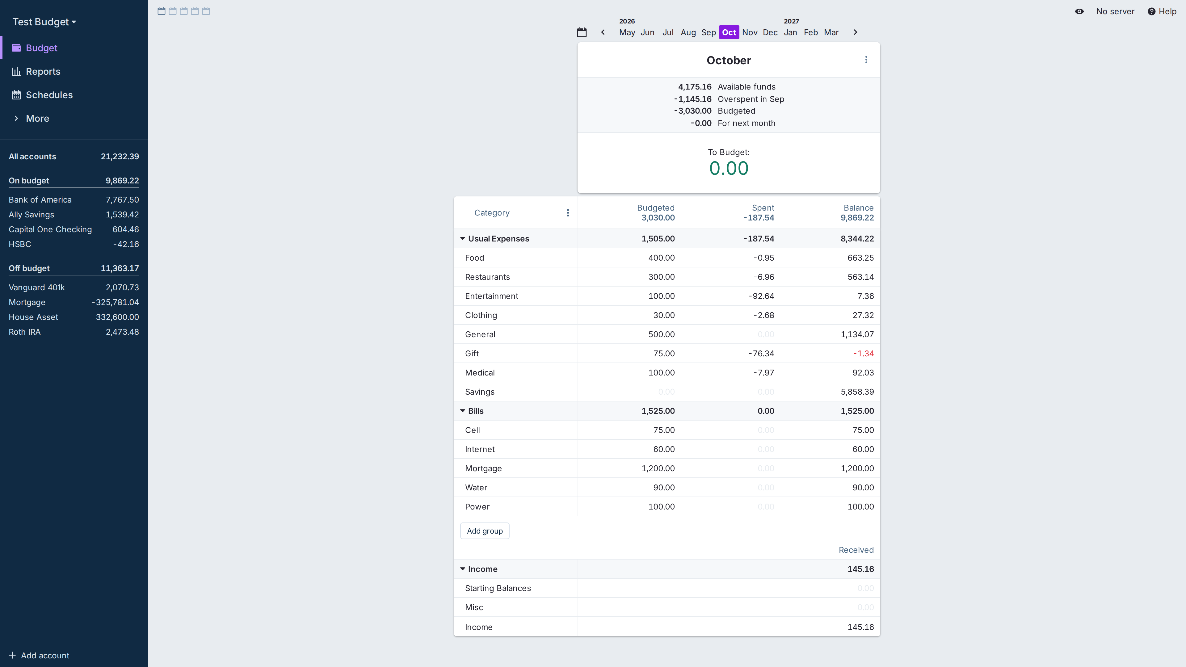
Task: Open Category column three-dot menu
Action: coord(568,213)
